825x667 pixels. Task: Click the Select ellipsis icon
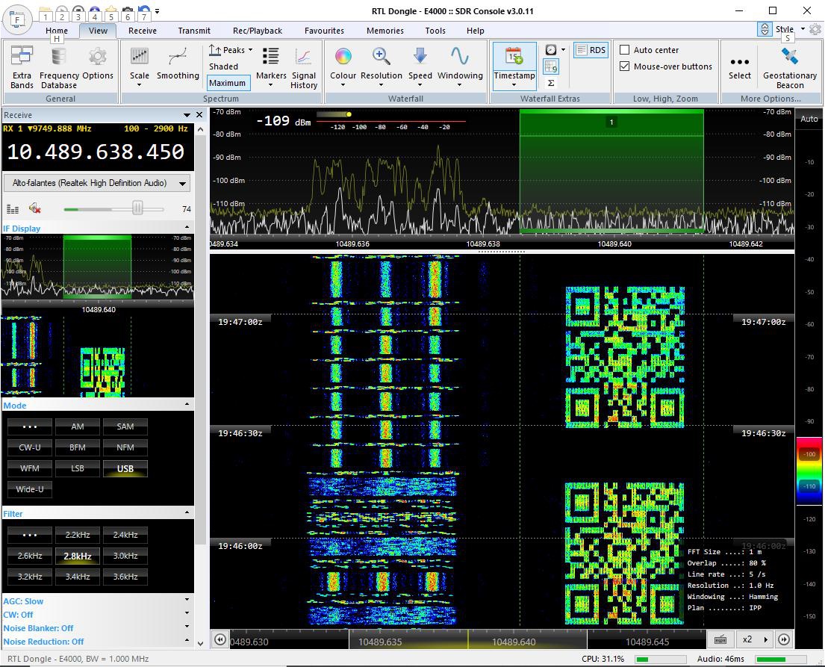tap(739, 61)
